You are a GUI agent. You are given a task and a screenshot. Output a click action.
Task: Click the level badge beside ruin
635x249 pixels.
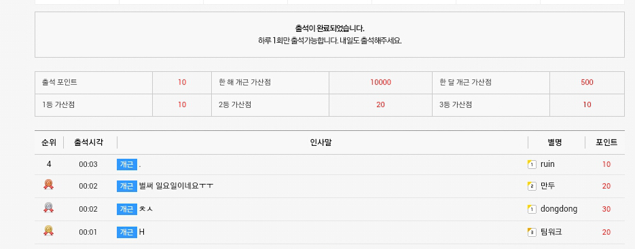[x=532, y=164]
